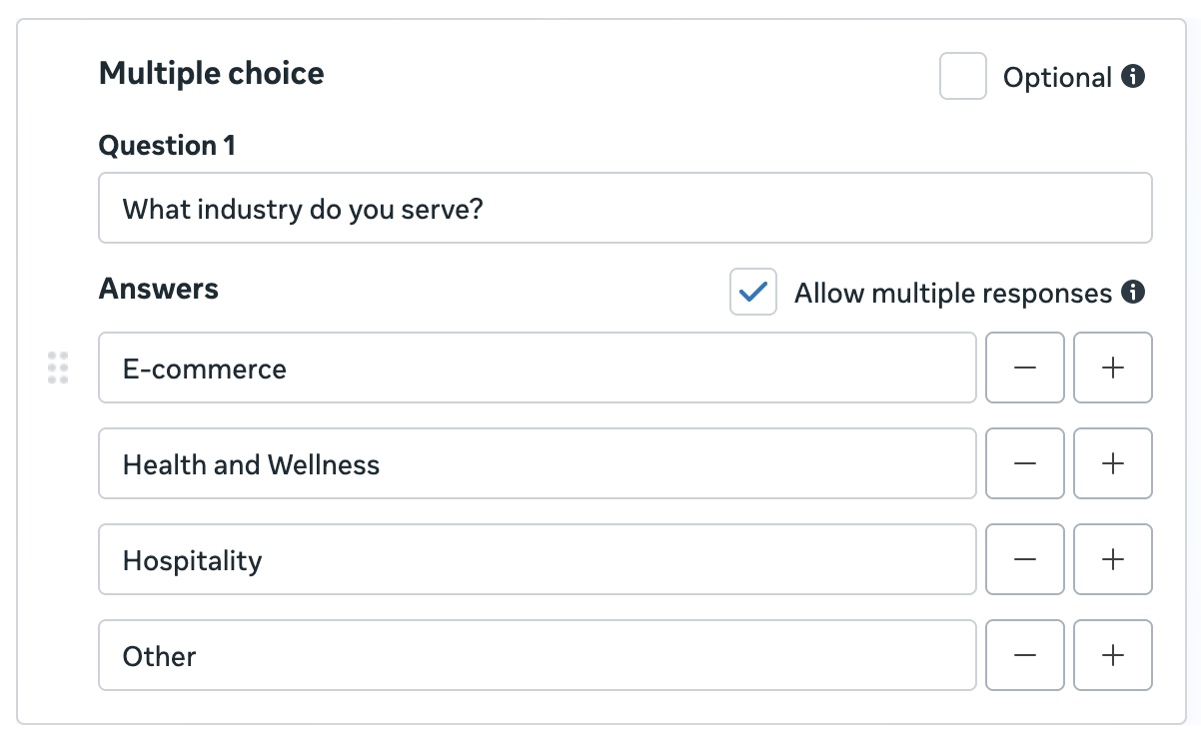
Task: Click the Allow multiple responses label
Action: [x=953, y=294]
